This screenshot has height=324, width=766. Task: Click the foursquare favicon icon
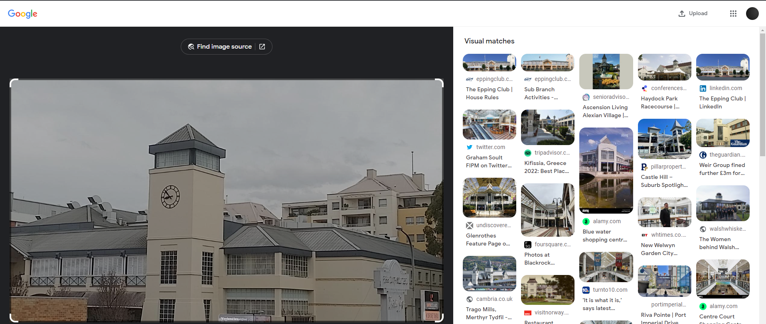(528, 244)
